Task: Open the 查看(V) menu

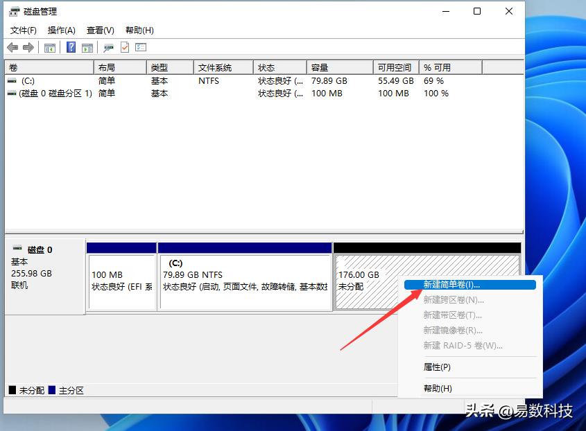Action: pos(99,30)
